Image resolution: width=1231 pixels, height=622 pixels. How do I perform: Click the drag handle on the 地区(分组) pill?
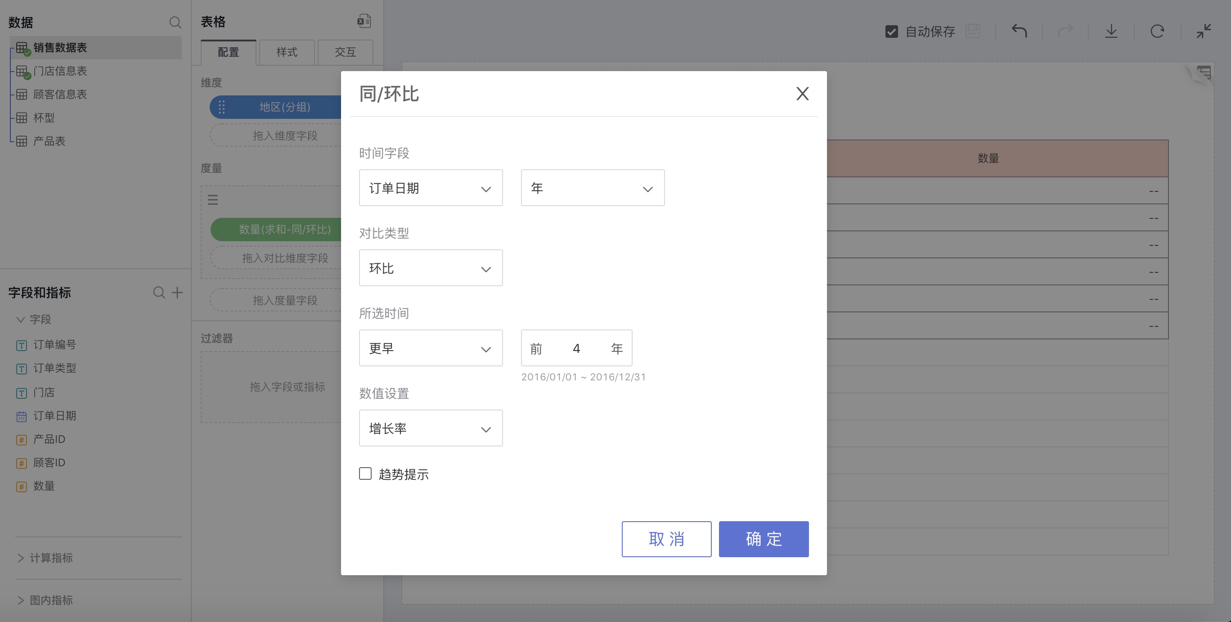point(222,107)
